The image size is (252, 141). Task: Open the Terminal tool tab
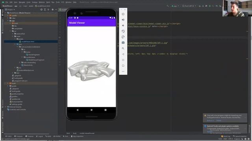(x=30, y=136)
